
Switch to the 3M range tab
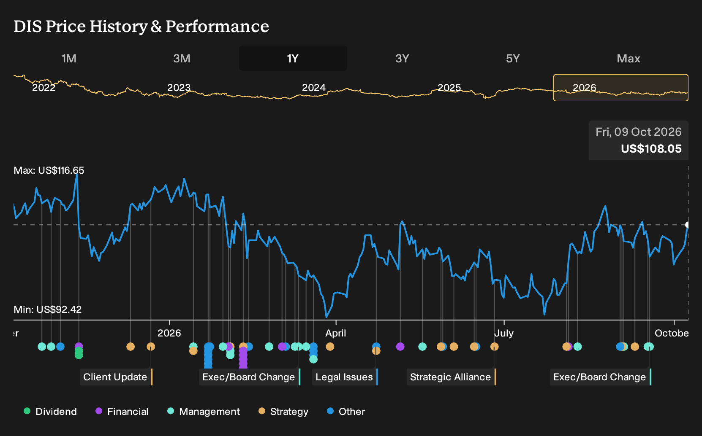click(x=182, y=58)
